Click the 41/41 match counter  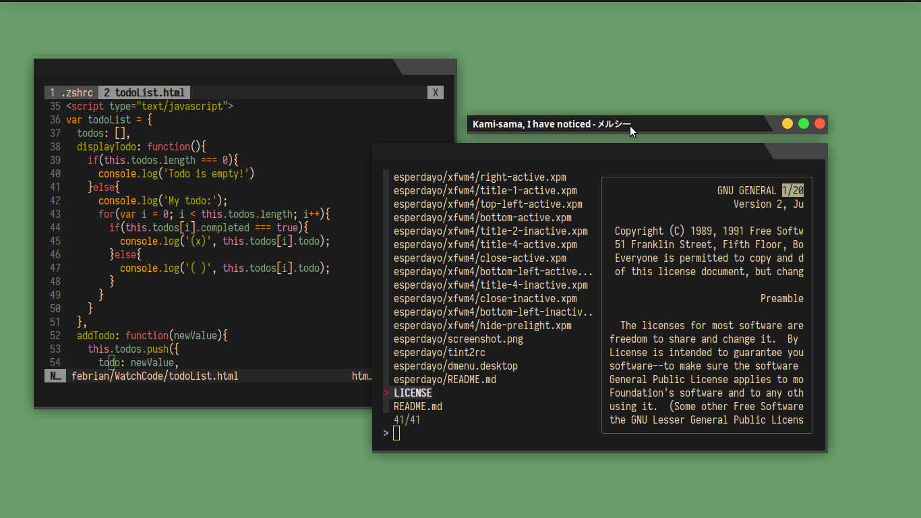tap(407, 420)
